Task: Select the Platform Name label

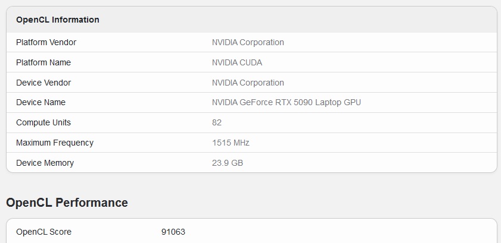Action: pyautogui.click(x=43, y=62)
